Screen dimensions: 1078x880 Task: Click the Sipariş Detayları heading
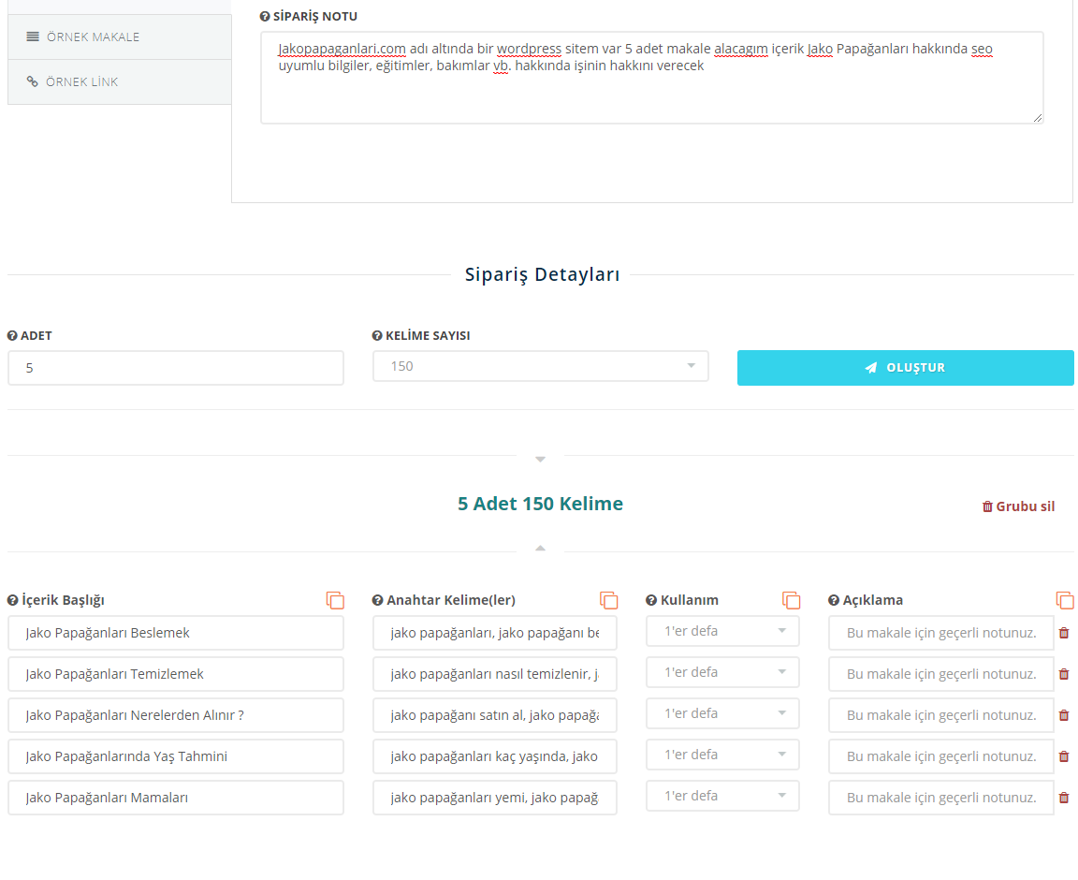(x=542, y=274)
